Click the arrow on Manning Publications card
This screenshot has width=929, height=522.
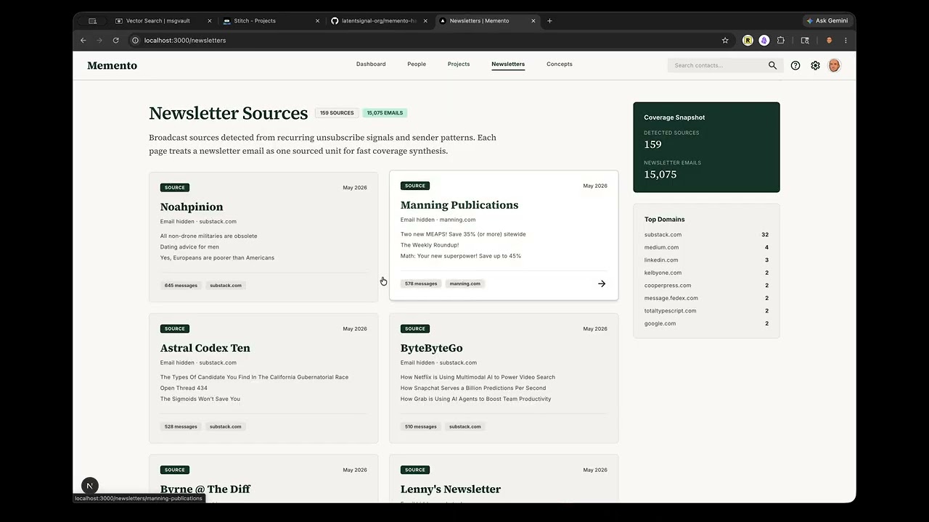click(602, 283)
